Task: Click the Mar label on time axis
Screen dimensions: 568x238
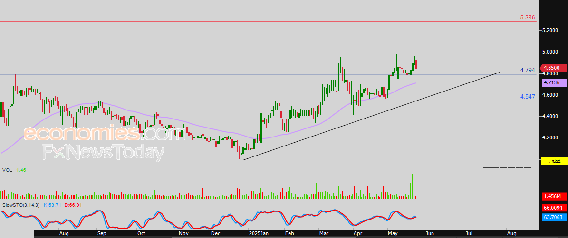Action: 323,234
